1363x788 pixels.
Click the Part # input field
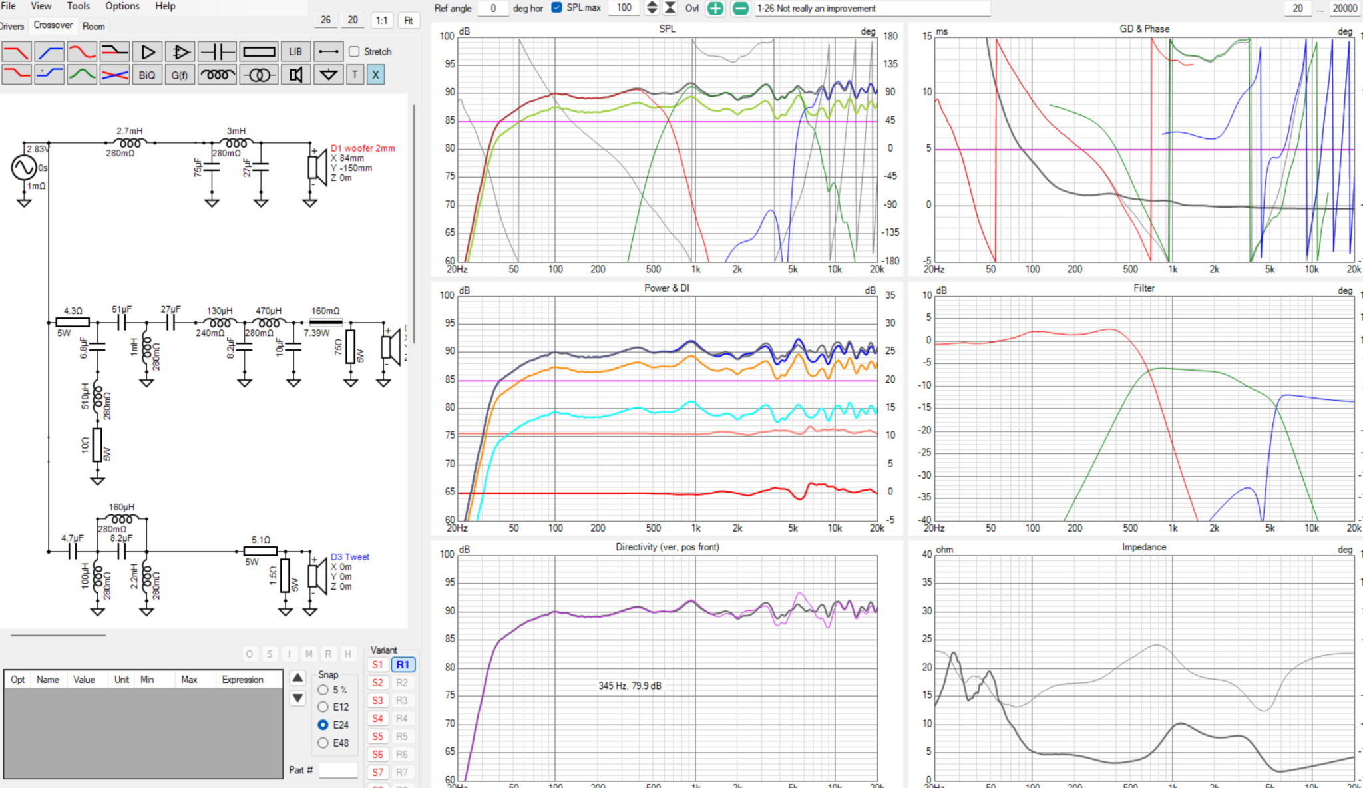click(x=338, y=770)
